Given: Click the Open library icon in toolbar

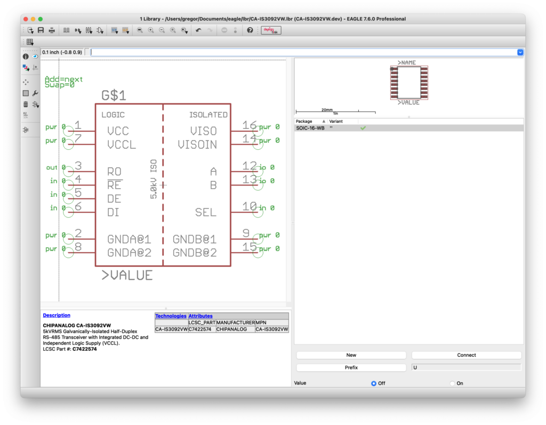Looking at the screenshot, I should pyautogui.click(x=30, y=30).
